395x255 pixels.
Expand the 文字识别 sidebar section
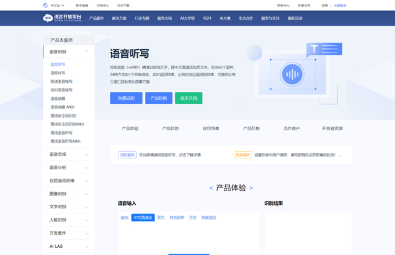point(68,207)
